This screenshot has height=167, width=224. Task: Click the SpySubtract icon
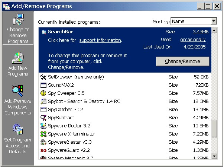(x=43, y=118)
